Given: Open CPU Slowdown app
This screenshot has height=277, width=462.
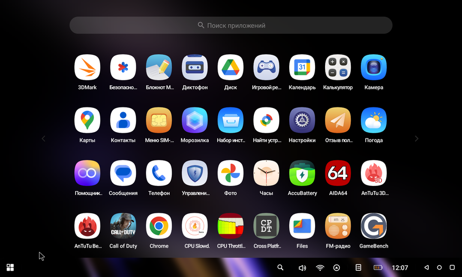Looking at the screenshot, I should 195,226.
